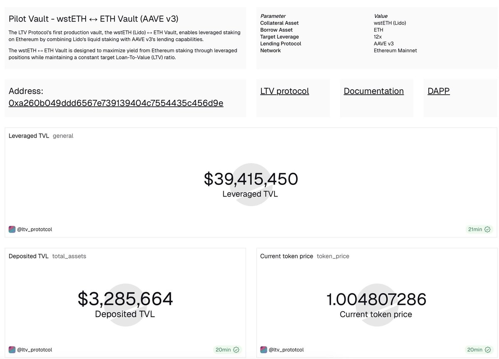Click the 'Lending Protocol' parameter label

(281, 44)
